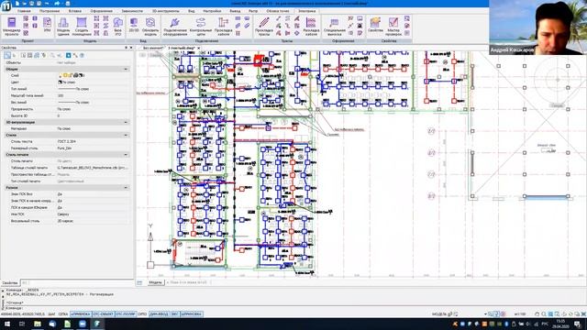Image resolution: width=587 pixels, height=330 pixels.
Task: Close the Свойства panel
Action: coord(131,48)
